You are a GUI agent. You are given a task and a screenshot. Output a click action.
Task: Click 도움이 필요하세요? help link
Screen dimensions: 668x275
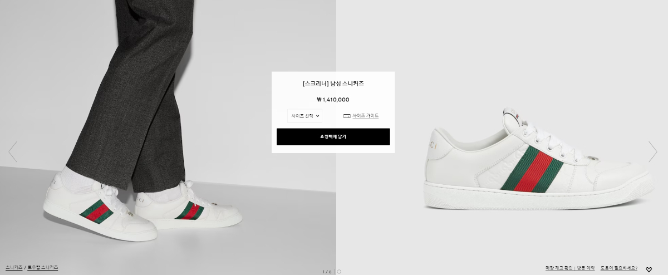click(619, 268)
